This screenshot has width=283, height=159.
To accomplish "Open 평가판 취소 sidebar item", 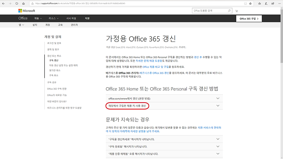I will pyautogui.click(x=55, y=70).
